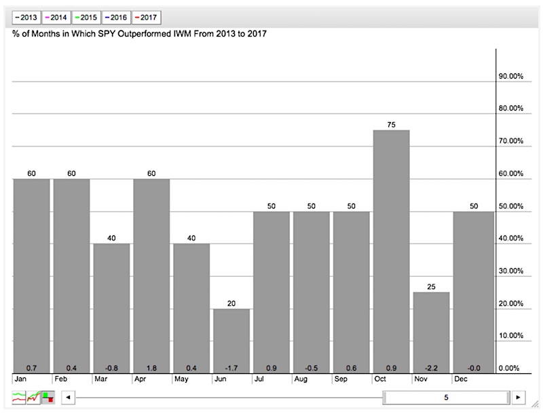Click the right arrow of the year-range slider
This screenshot has height=414, width=543.
click(519, 398)
